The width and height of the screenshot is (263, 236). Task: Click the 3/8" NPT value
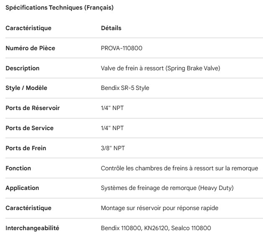113,148
